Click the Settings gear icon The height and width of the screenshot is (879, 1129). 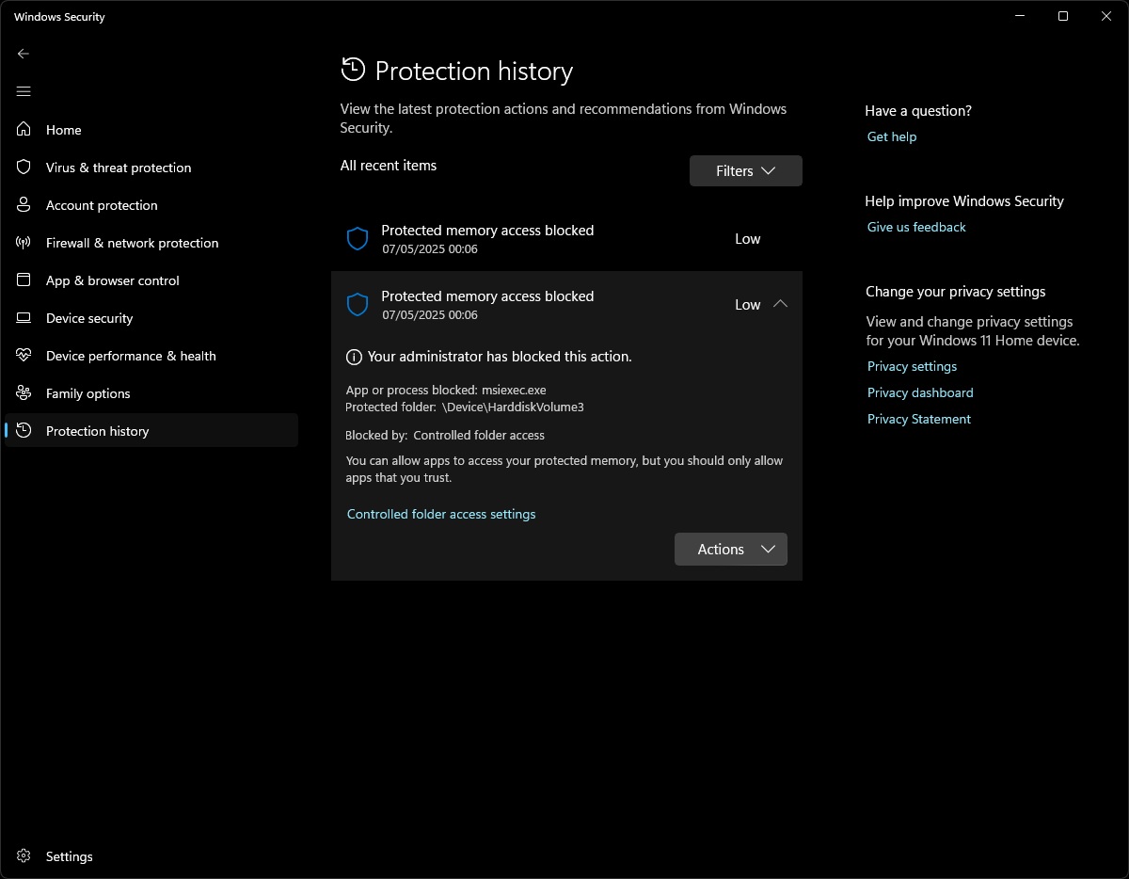coord(24,856)
